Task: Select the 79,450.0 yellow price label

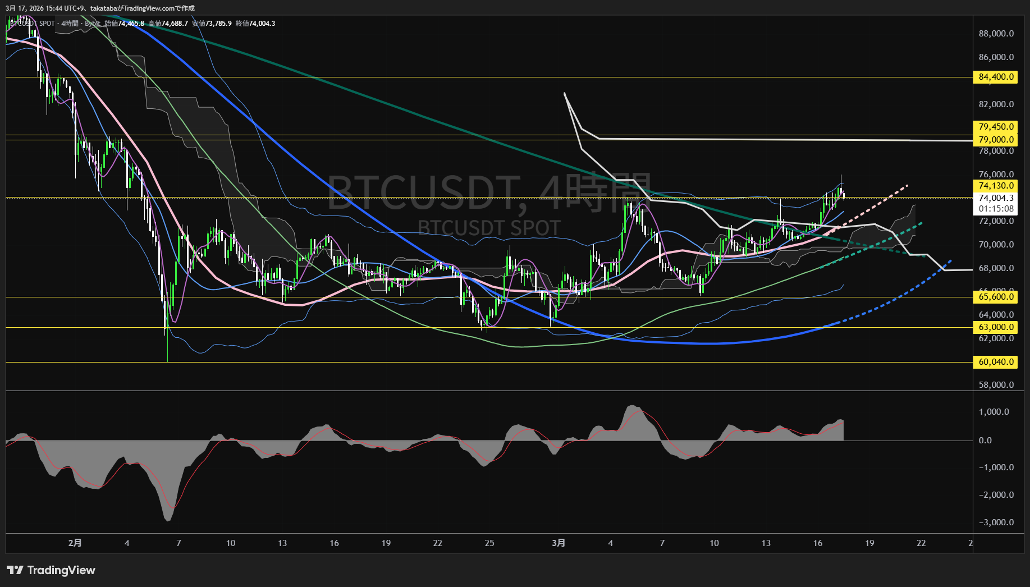Action: (x=996, y=127)
